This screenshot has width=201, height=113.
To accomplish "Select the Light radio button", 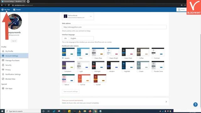I will click(78, 71).
